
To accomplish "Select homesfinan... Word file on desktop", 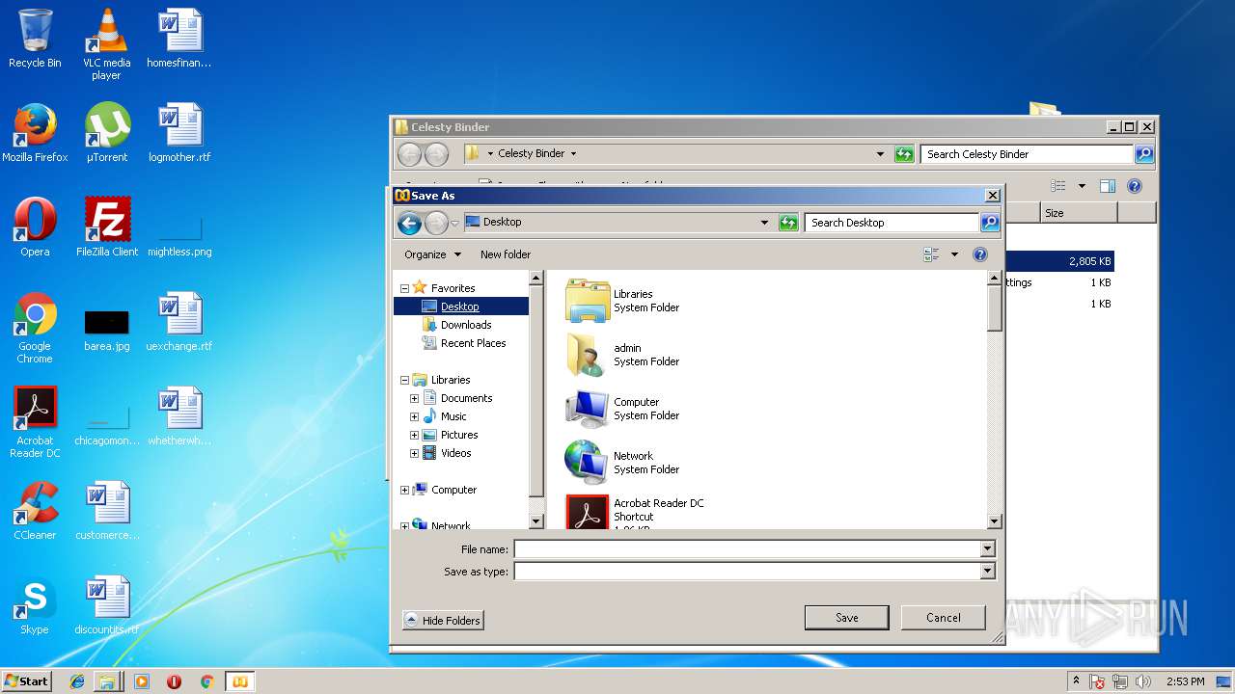I will [x=179, y=39].
